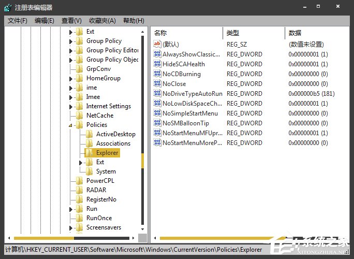Screen dimensions: 354x259
Task: Click the ActiveDesktop folder icon
Action: [89, 134]
